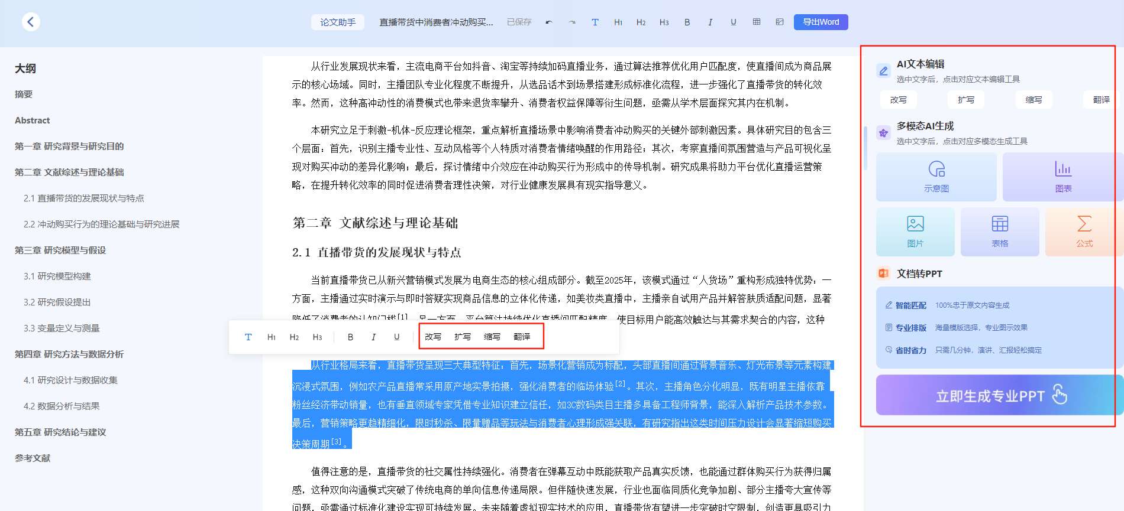Jump to 摘要 in the outline

(24, 94)
